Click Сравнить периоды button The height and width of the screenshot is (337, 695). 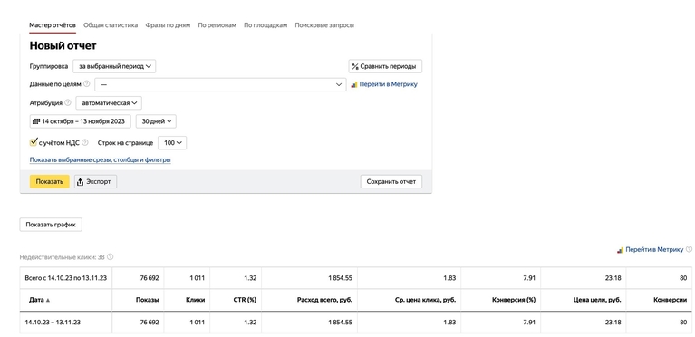click(x=385, y=66)
